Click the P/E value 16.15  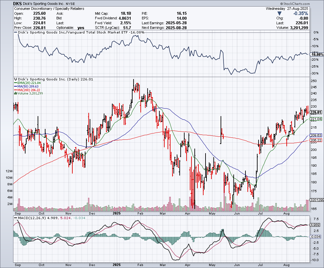[182, 13]
